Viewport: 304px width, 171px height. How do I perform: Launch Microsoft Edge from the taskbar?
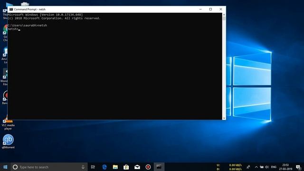[x=104, y=167]
